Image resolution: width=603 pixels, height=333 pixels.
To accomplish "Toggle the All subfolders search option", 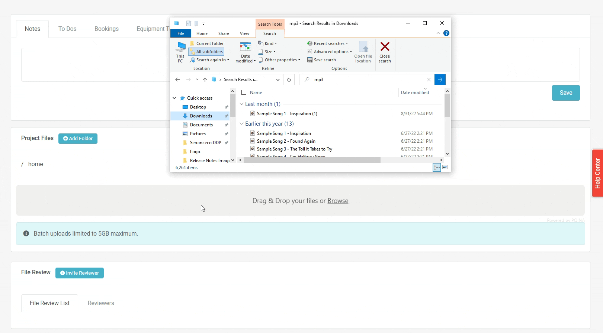I will (x=206, y=52).
